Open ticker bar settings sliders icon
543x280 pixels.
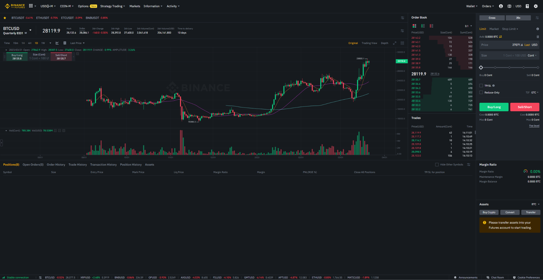pos(402,18)
